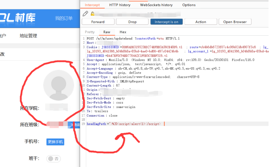Switch to the Intercept tab
Screen dimensions: 271x167
tap(92, 5)
